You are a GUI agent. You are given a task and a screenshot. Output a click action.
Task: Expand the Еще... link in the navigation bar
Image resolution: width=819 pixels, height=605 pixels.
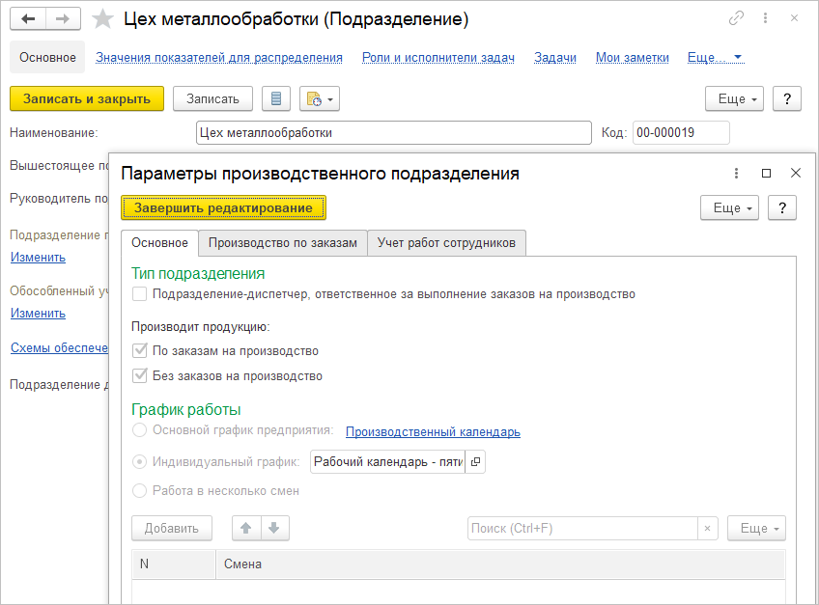click(715, 58)
